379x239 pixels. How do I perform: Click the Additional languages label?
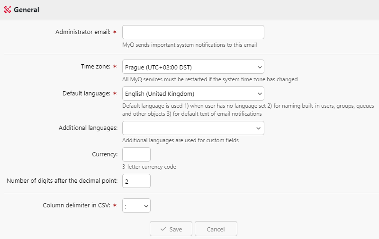[88, 128]
